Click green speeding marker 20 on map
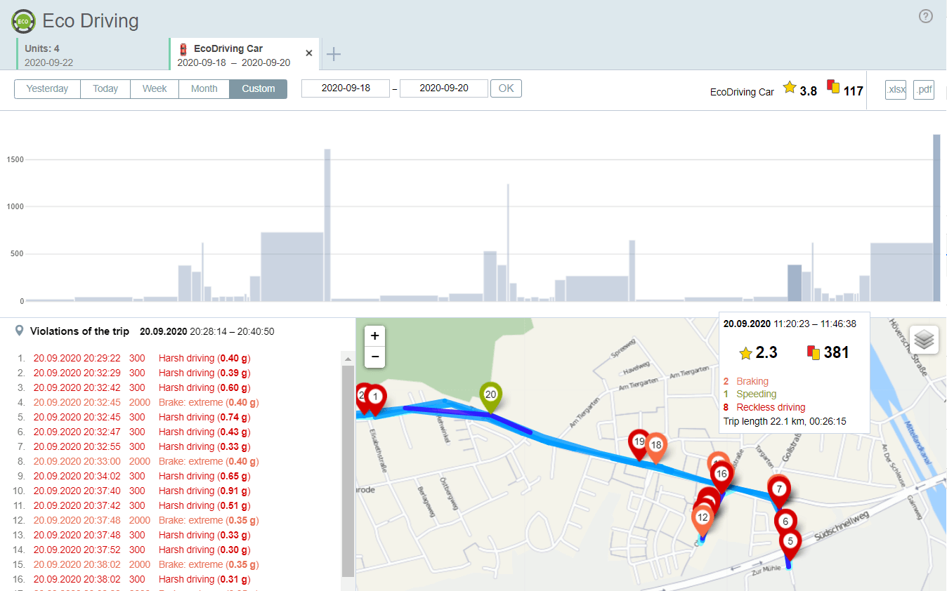This screenshot has width=947, height=591. (490, 396)
